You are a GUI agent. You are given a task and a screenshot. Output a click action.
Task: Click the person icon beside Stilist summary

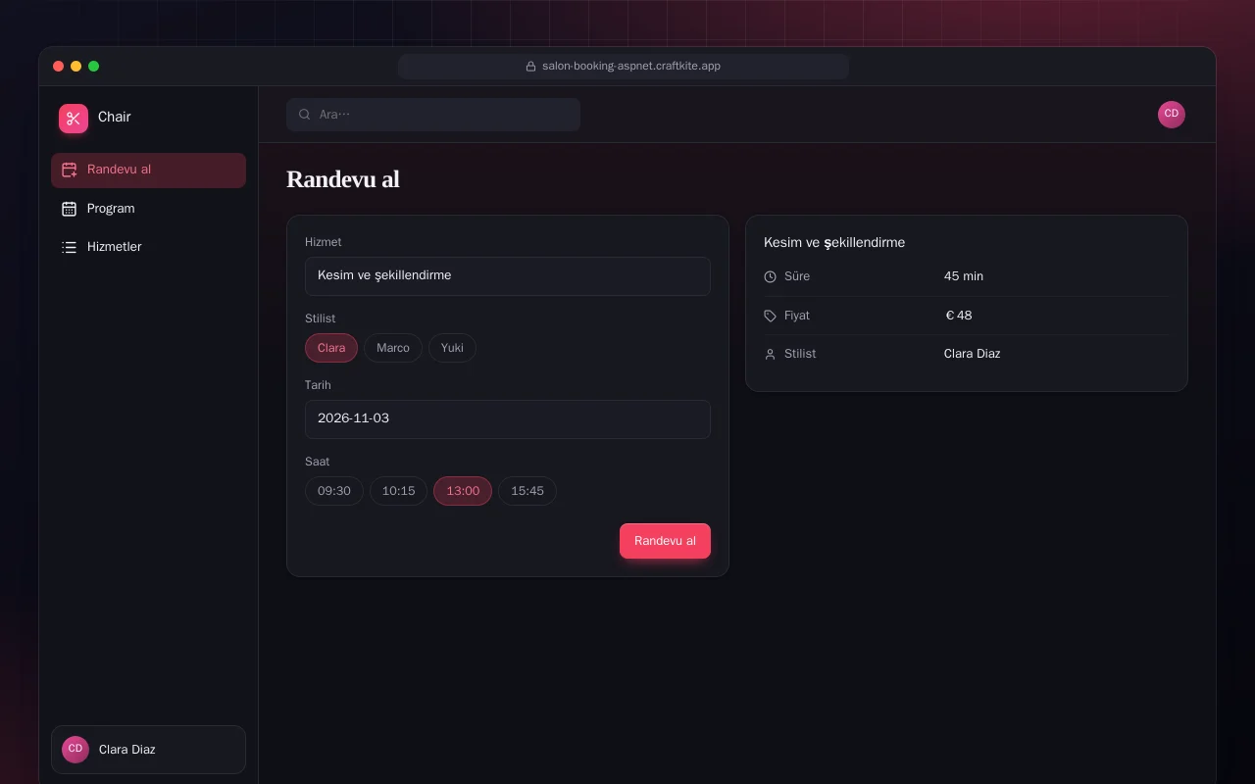tap(770, 354)
